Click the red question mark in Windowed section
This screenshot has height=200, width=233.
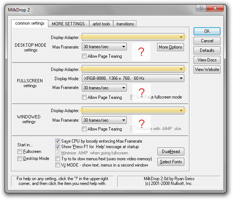click(x=141, y=124)
